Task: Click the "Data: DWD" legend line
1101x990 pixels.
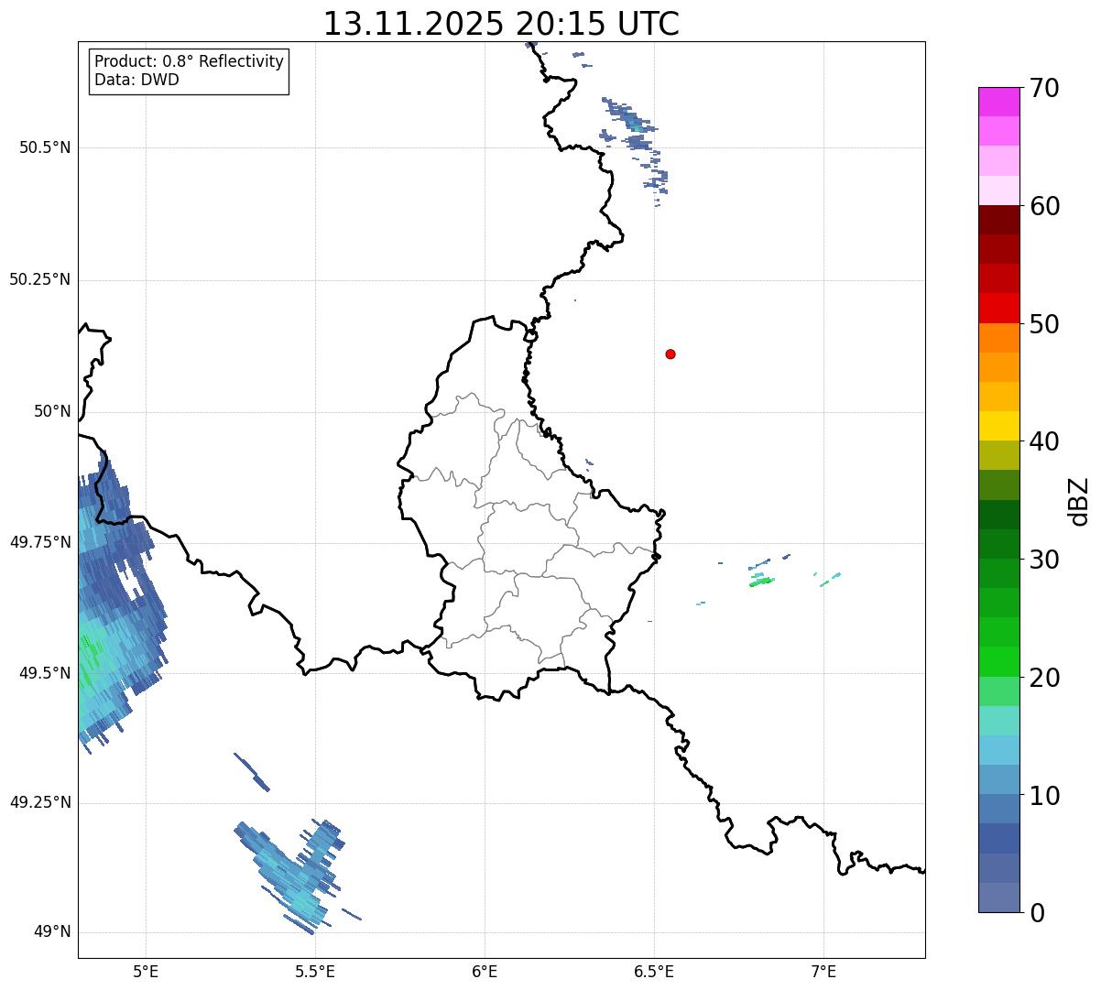Action: click(136, 80)
